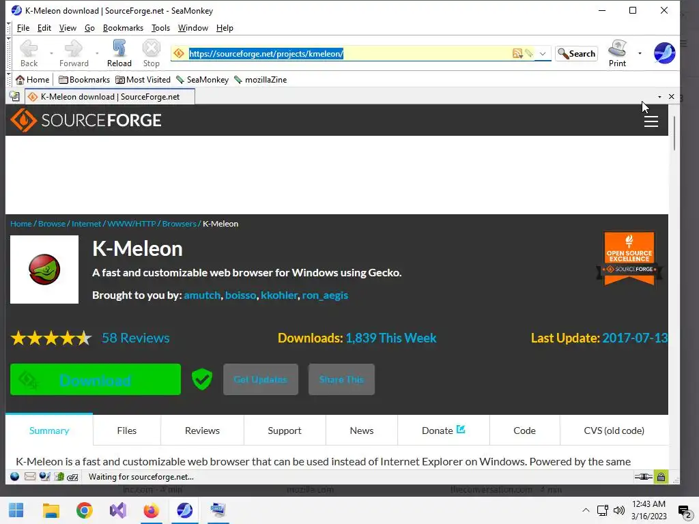This screenshot has height=524, width=699.
Task: Open the Forward button history dropdown arrow
Action: point(97,53)
